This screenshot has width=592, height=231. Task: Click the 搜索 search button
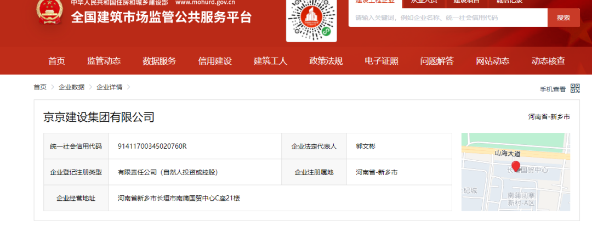point(563,18)
